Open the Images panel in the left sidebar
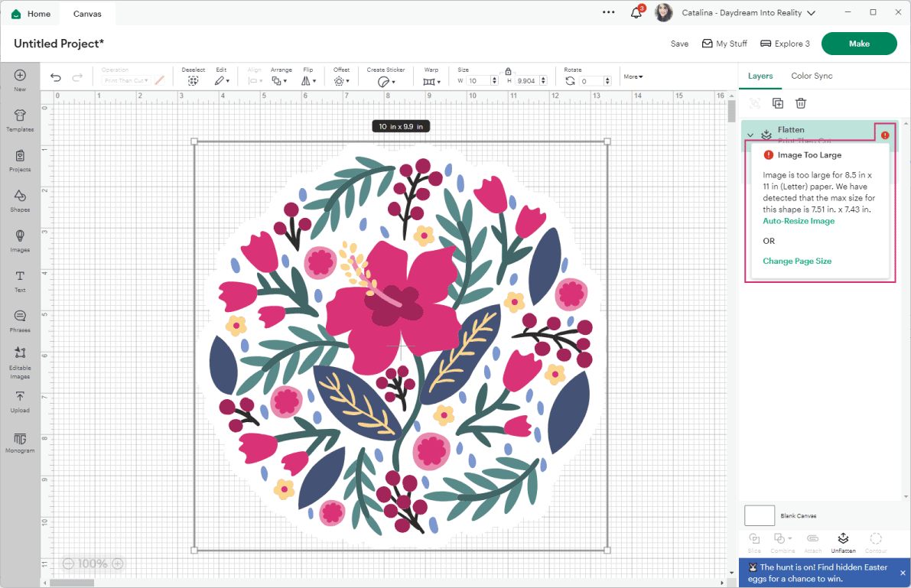The image size is (911, 588). (20, 239)
